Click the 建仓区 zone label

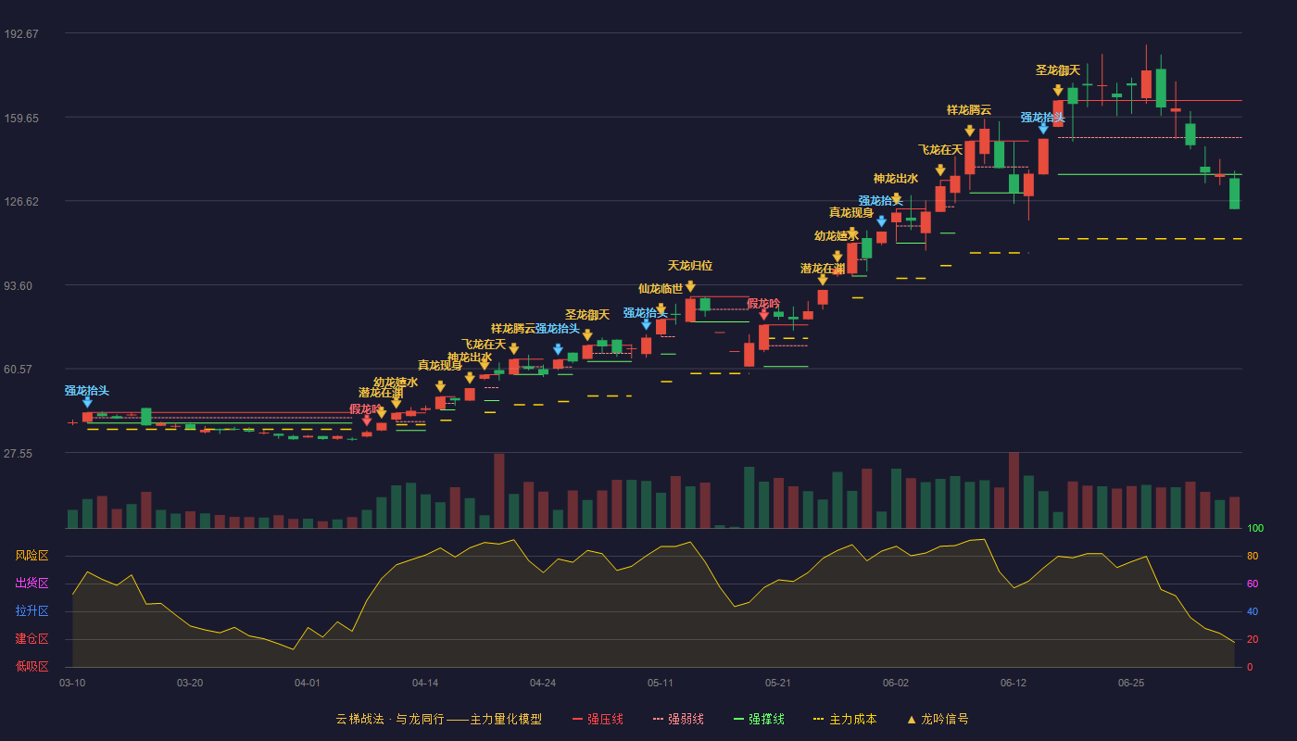tap(31, 639)
